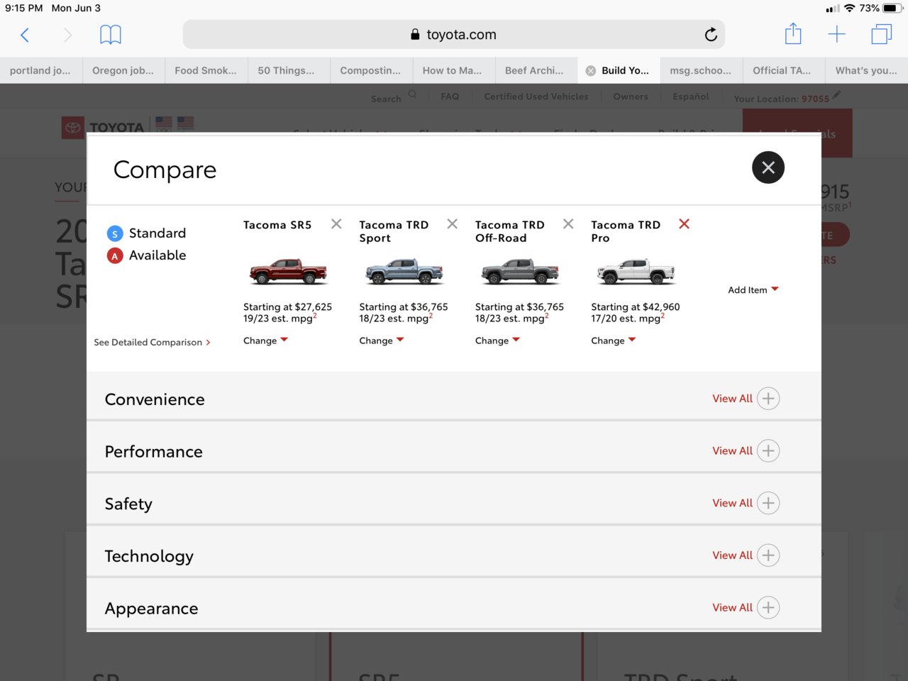This screenshot has height=681, width=908.
Task: Go back with Safari back arrow
Action: tap(25, 35)
